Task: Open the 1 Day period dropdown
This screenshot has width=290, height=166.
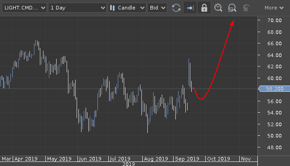Action: [x=77, y=8]
